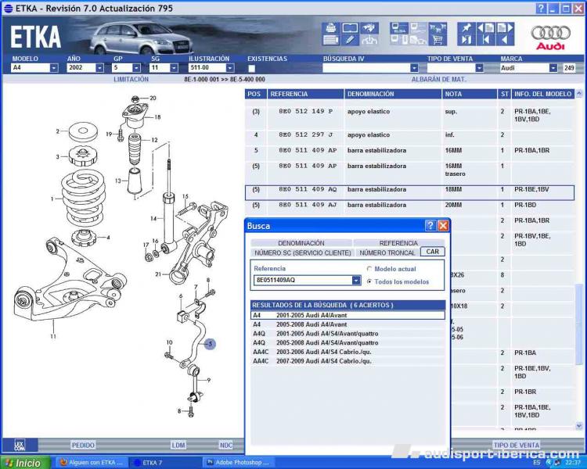587x469 pixels.
Task: Select result 2001-2005 Audi A4/S4/Avant/quattro
Action: (x=348, y=334)
